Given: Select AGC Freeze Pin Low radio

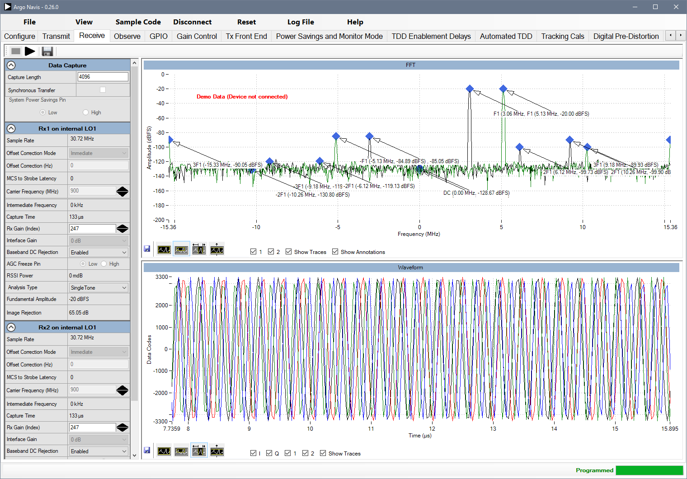Looking at the screenshot, I should pos(83,264).
